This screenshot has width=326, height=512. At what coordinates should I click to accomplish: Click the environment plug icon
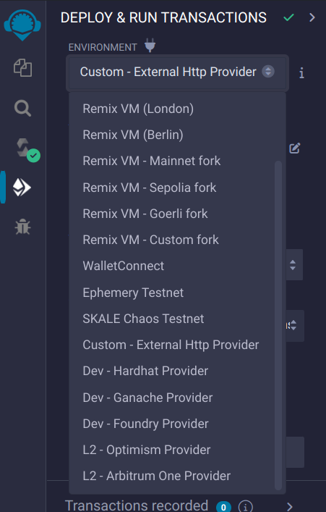coord(150,46)
